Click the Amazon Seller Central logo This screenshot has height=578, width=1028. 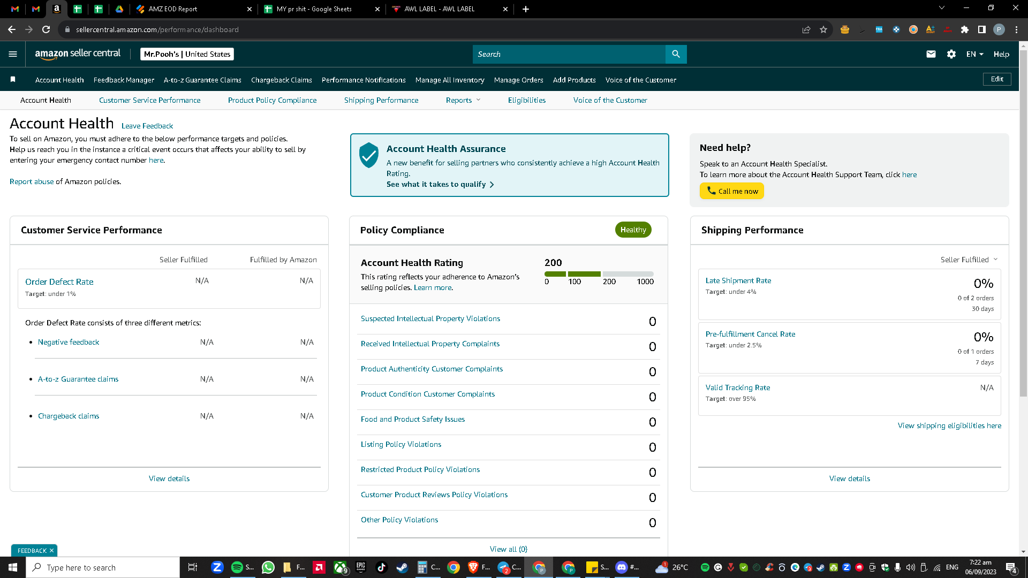(78, 54)
